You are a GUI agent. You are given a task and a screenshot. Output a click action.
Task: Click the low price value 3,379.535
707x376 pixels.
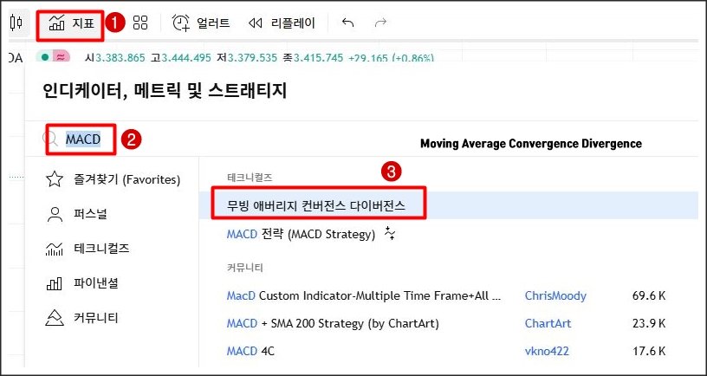[x=251, y=58]
